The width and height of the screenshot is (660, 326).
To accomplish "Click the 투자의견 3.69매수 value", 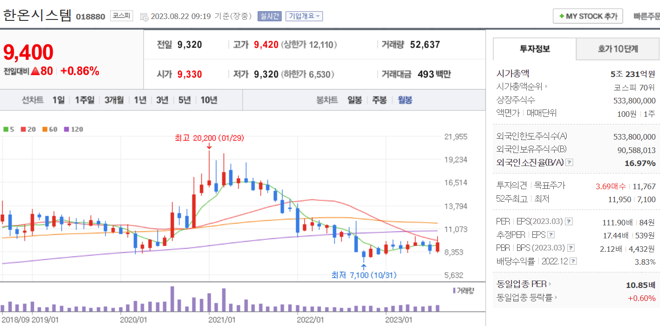I will pos(610,186).
